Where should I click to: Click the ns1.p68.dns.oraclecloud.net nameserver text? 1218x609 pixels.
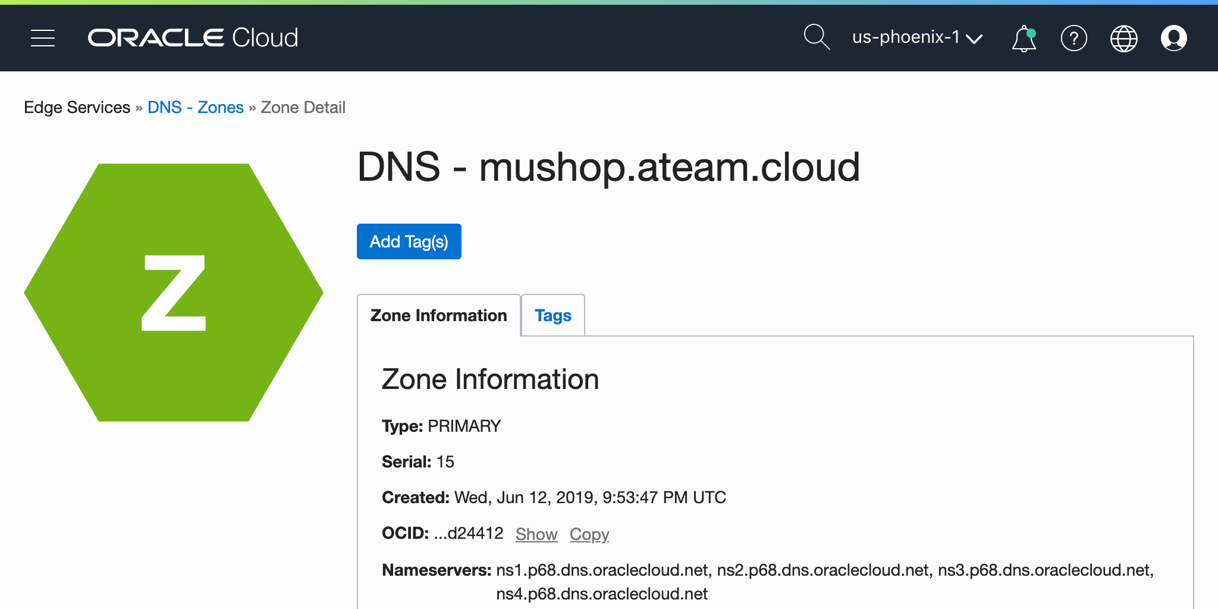[x=602, y=570]
